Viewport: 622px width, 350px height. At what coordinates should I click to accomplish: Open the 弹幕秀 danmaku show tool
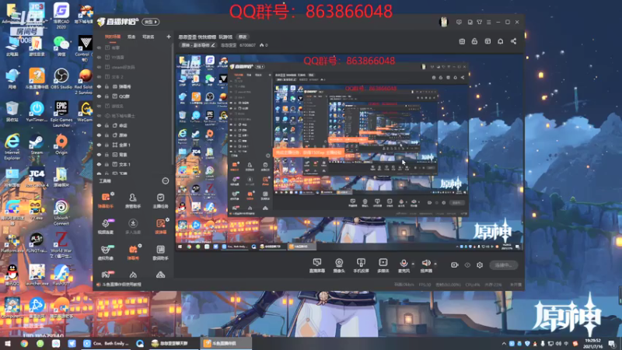[133, 252]
